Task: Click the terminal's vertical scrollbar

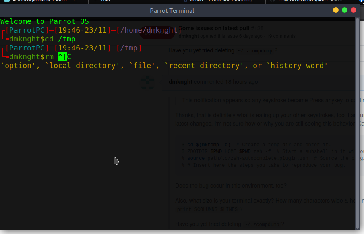Action: click(x=358, y=123)
